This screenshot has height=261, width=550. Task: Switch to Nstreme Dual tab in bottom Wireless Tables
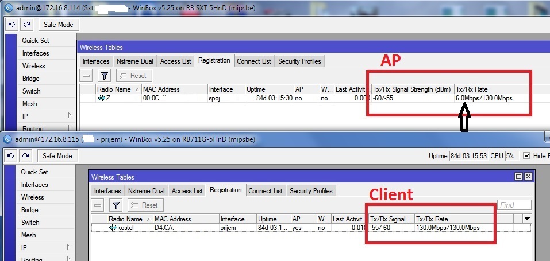(x=147, y=191)
